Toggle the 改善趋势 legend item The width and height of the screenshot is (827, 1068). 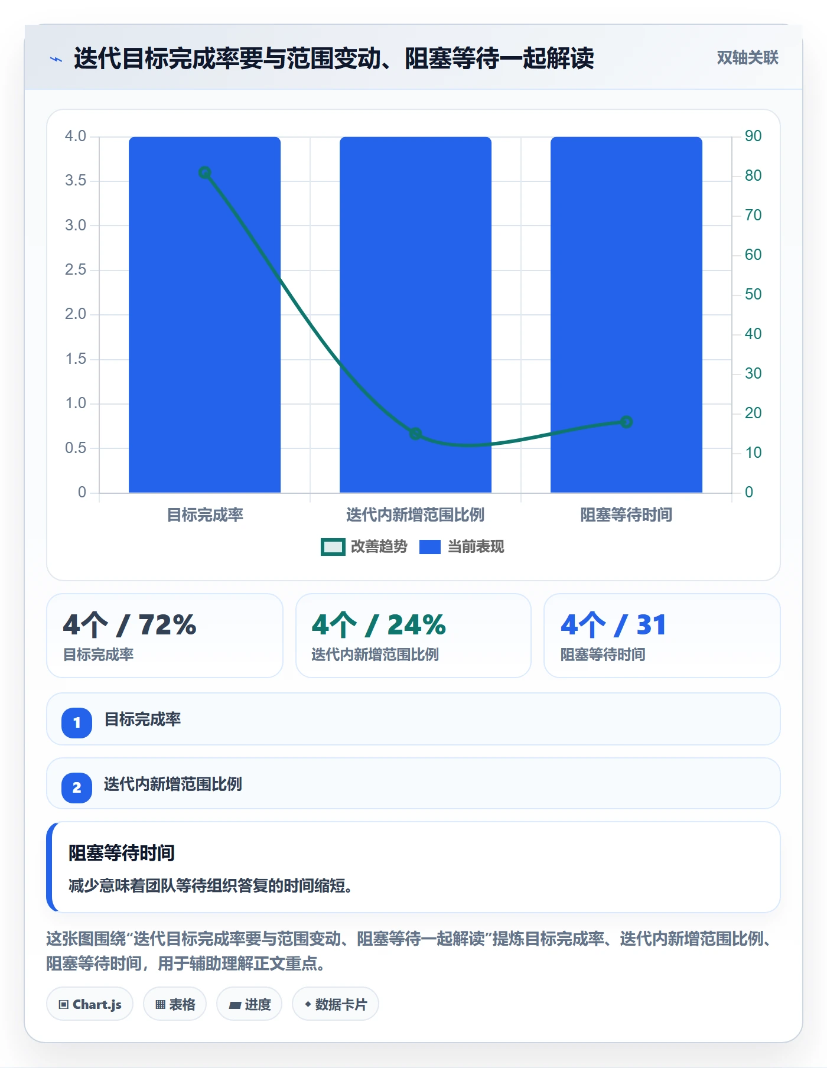[364, 547]
